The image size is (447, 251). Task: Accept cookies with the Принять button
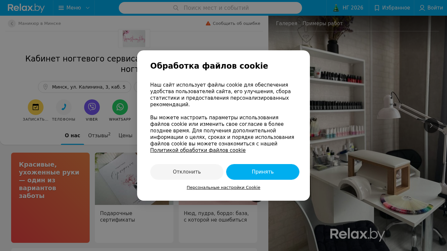click(263, 172)
